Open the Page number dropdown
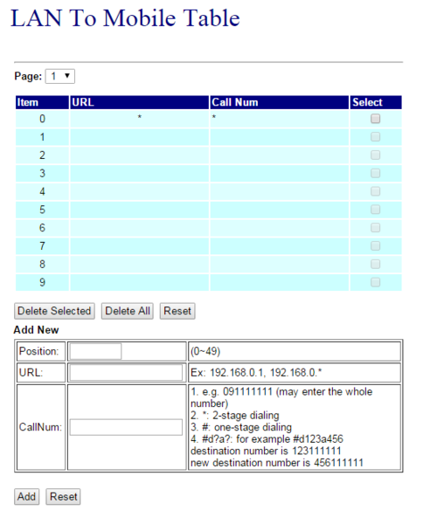423x524 pixels. [59, 76]
